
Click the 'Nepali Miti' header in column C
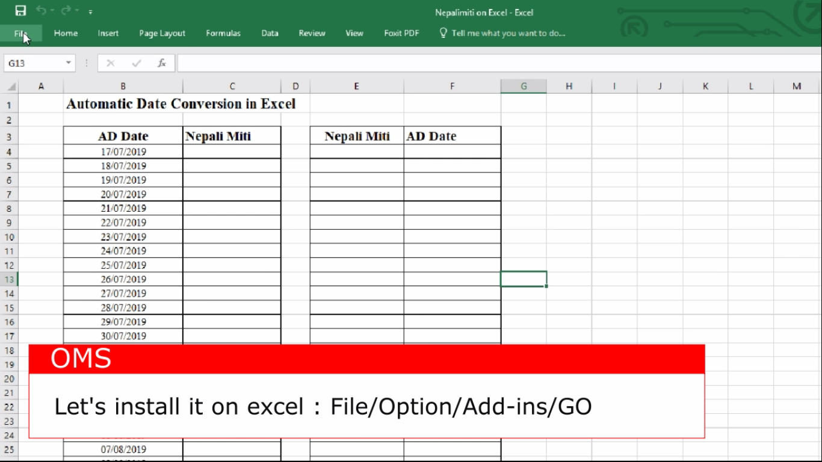[x=232, y=136]
